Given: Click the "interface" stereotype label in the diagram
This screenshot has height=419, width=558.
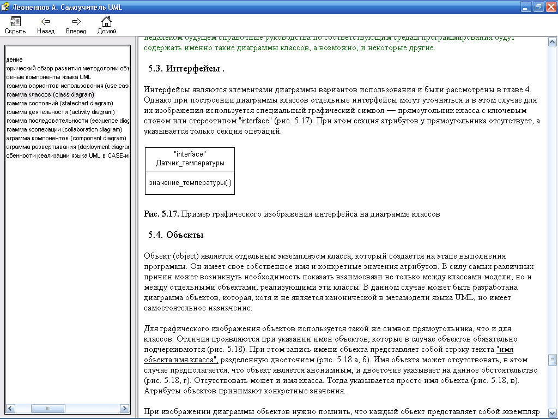Looking at the screenshot, I should point(190,154).
